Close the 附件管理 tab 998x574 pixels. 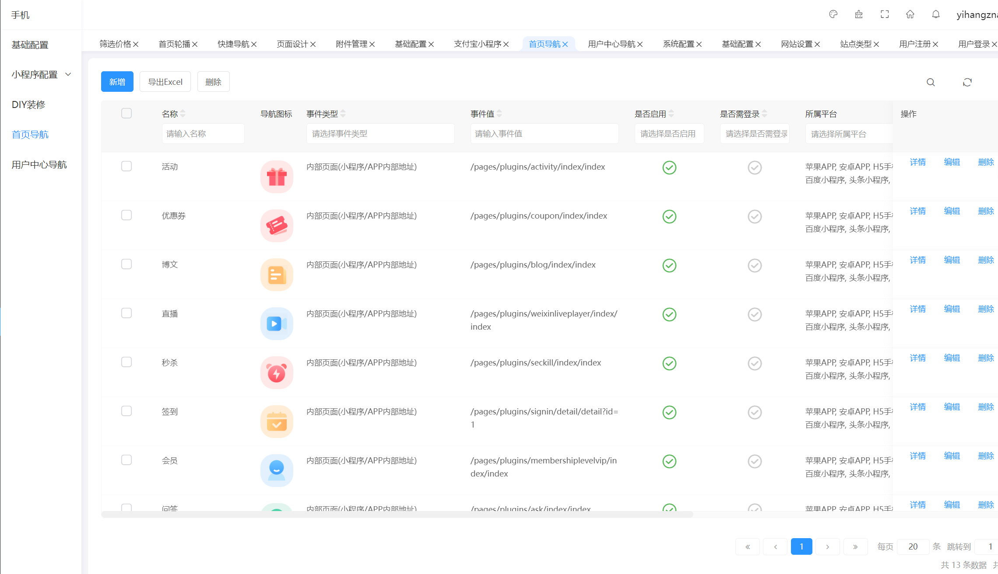pyautogui.click(x=372, y=44)
